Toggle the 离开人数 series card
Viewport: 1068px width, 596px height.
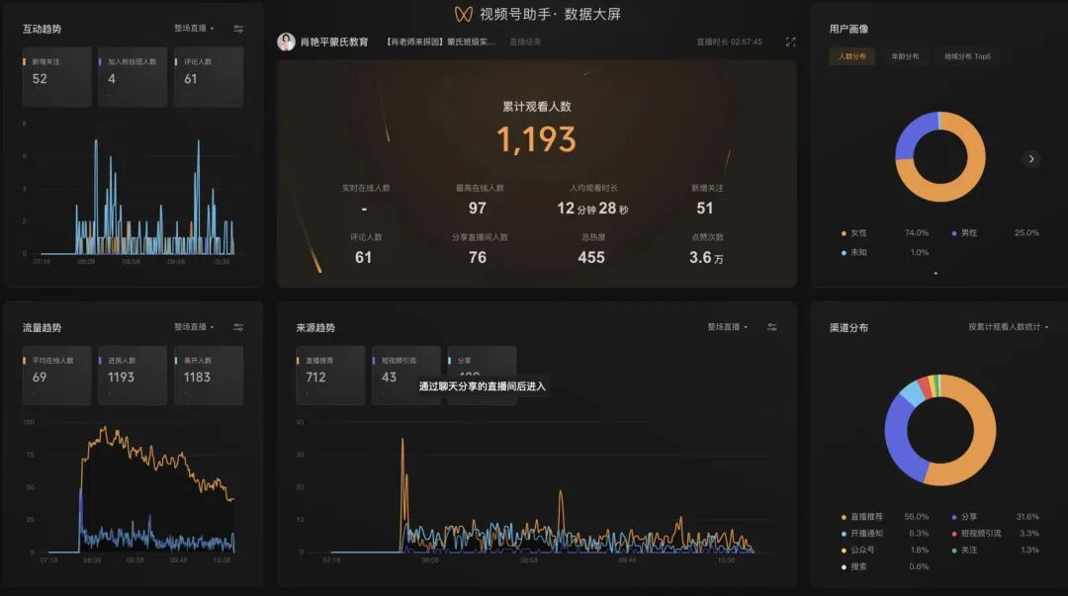coord(209,376)
